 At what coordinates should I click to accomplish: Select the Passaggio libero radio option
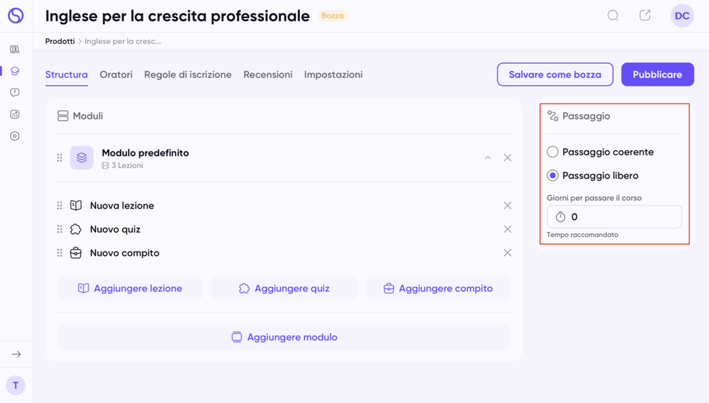click(553, 175)
